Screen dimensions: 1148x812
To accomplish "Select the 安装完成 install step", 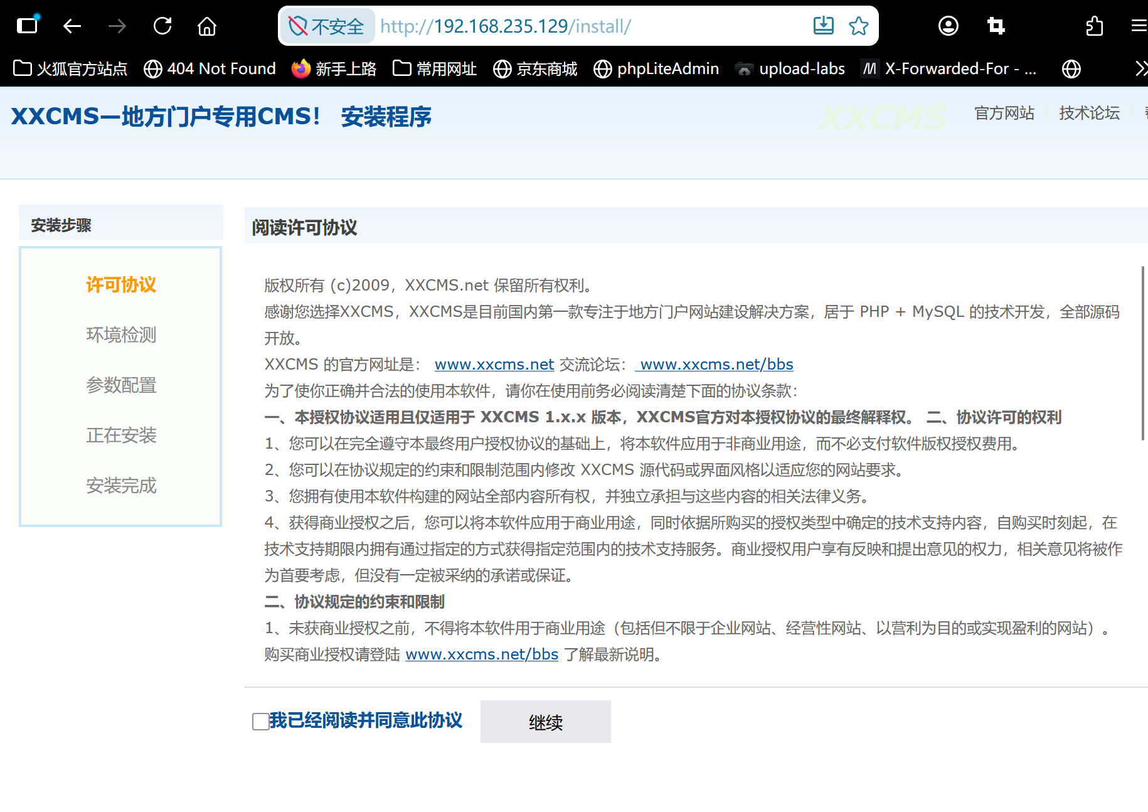I will 121,486.
